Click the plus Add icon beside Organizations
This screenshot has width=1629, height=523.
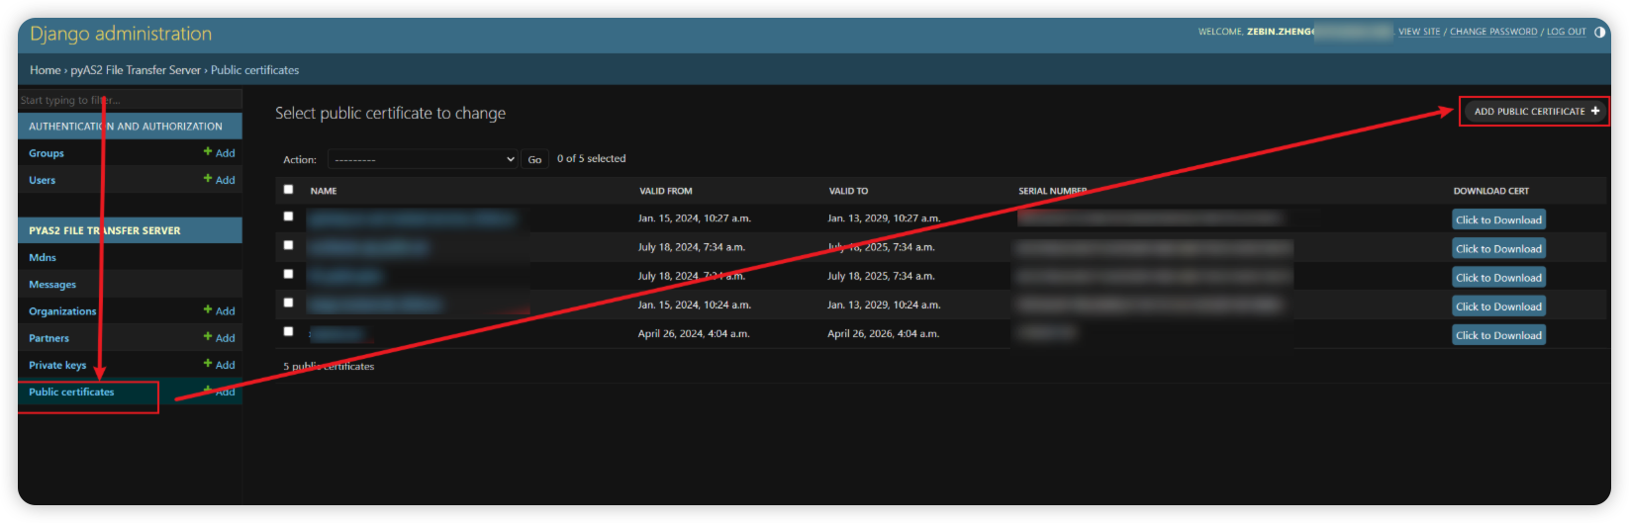click(x=219, y=310)
